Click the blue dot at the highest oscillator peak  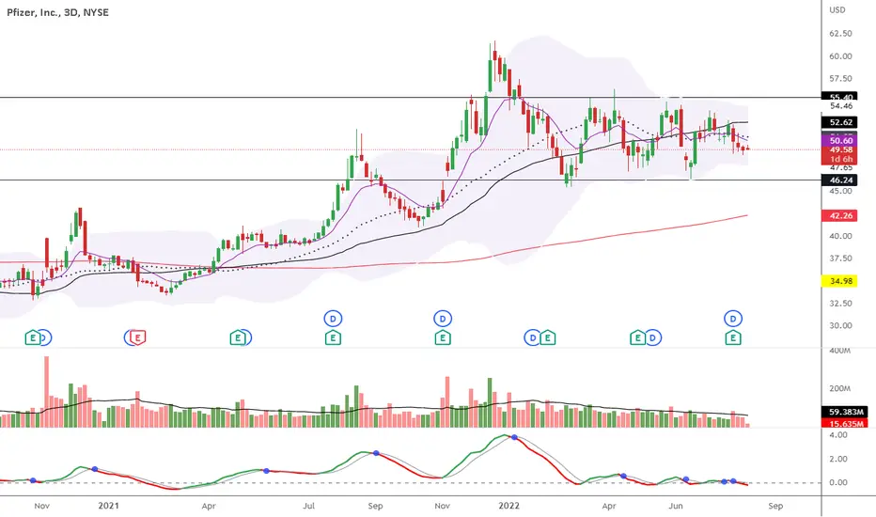click(514, 437)
